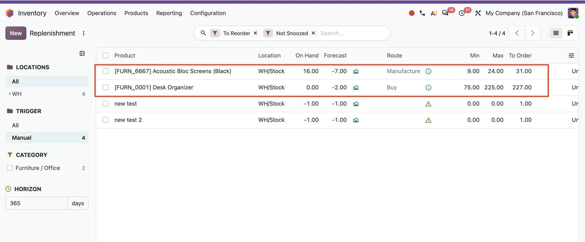This screenshot has width=585, height=242.
Task: Select the Desk Organizer row checkbox
Action: point(106,87)
